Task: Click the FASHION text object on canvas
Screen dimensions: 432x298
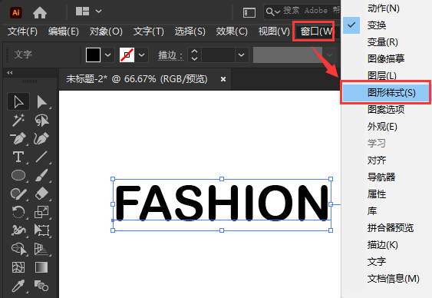Action: tap(222, 203)
